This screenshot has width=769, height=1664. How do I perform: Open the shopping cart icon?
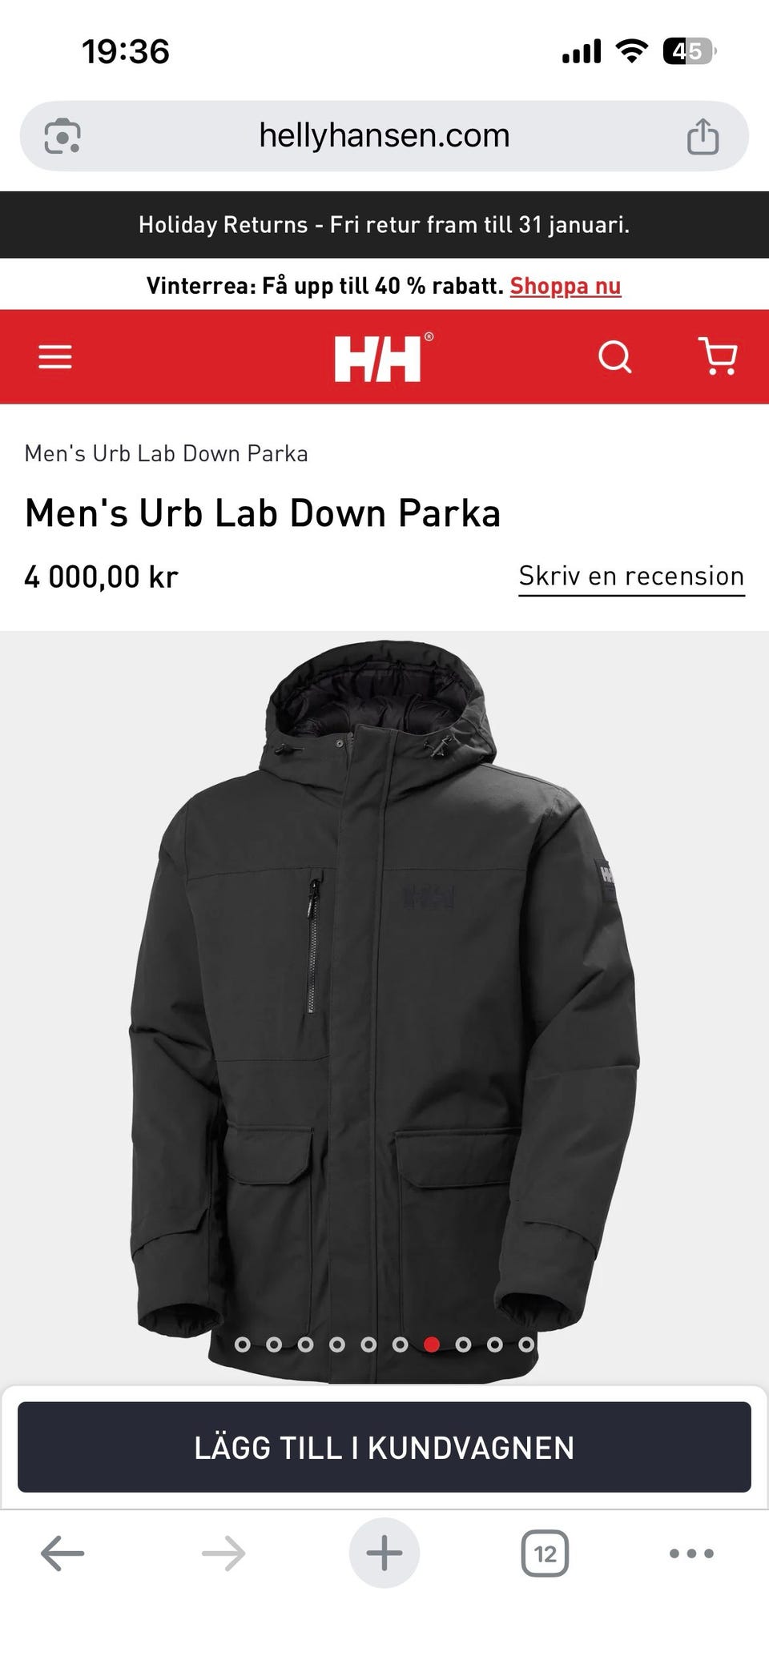pyautogui.click(x=719, y=356)
